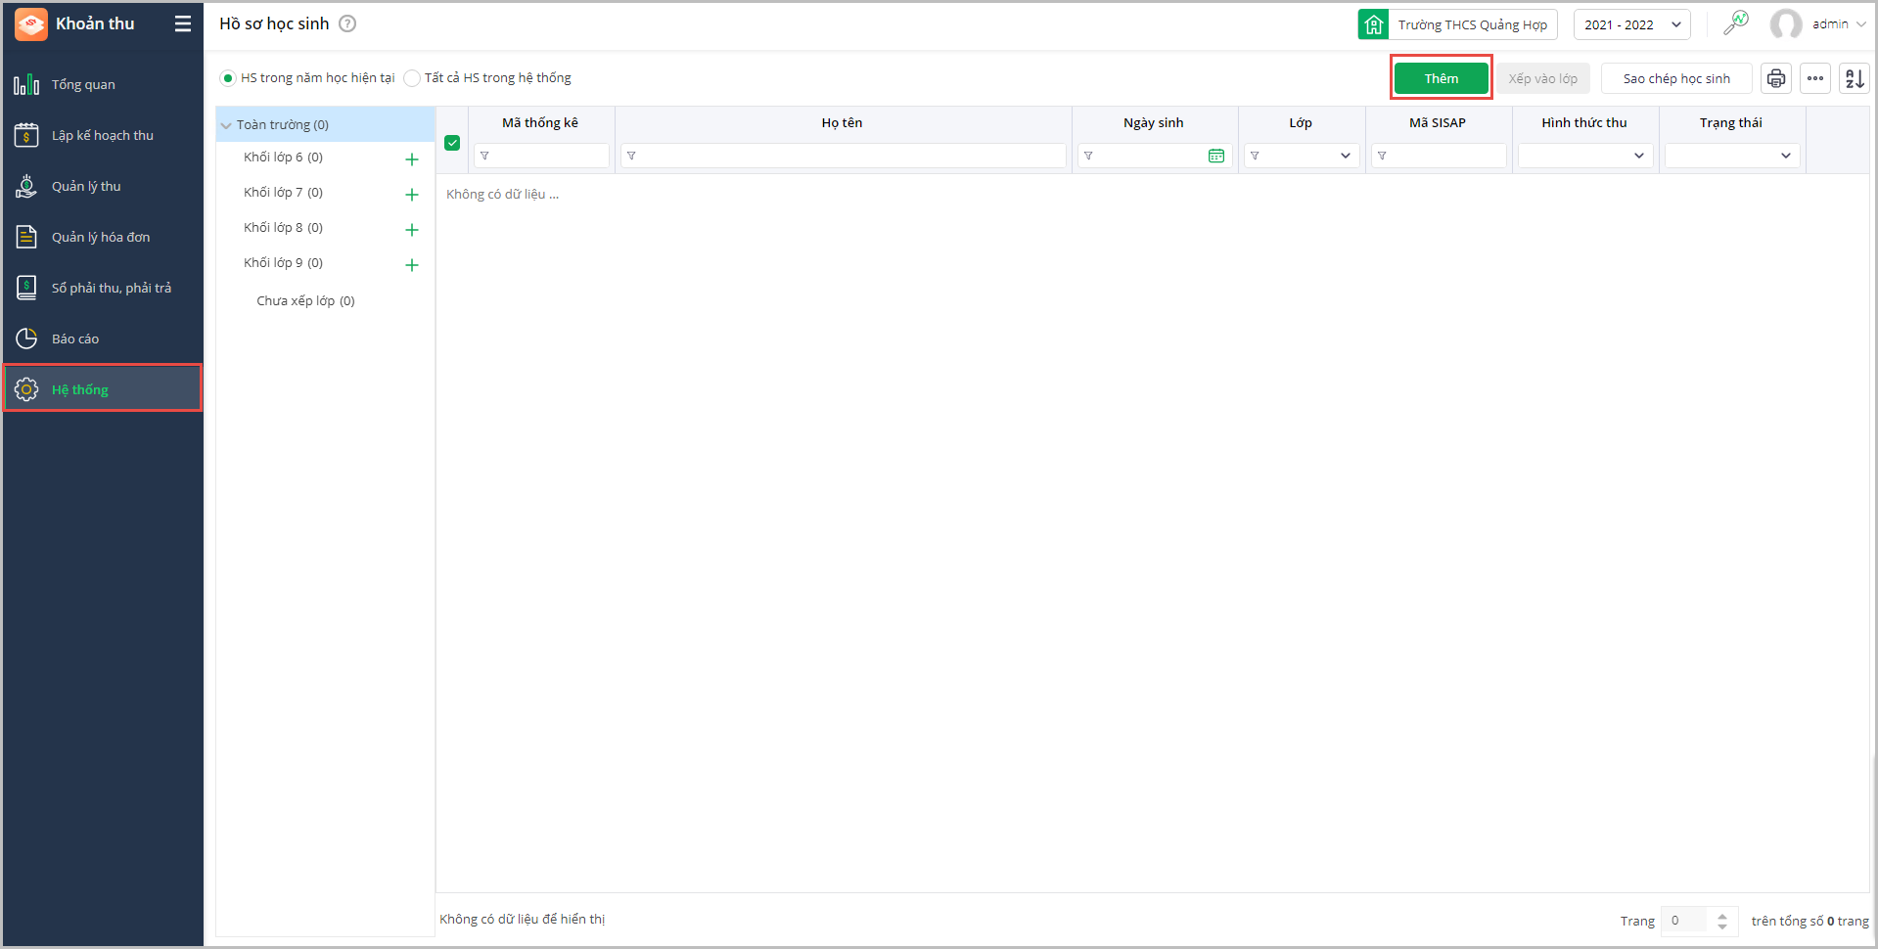1878x949 pixels.
Task: Open the help icon beside Hồ sơ học sinh
Action: tap(347, 24)
